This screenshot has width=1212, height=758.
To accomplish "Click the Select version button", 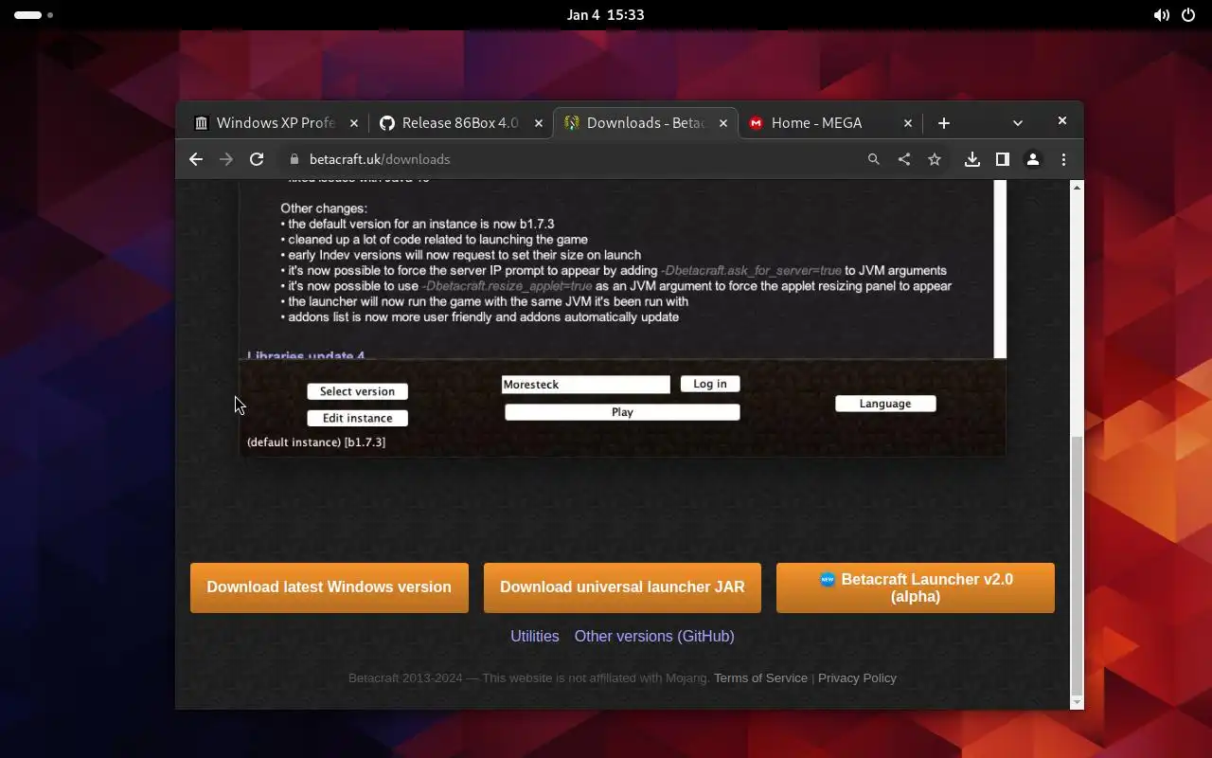I will (x=357, y=391).
